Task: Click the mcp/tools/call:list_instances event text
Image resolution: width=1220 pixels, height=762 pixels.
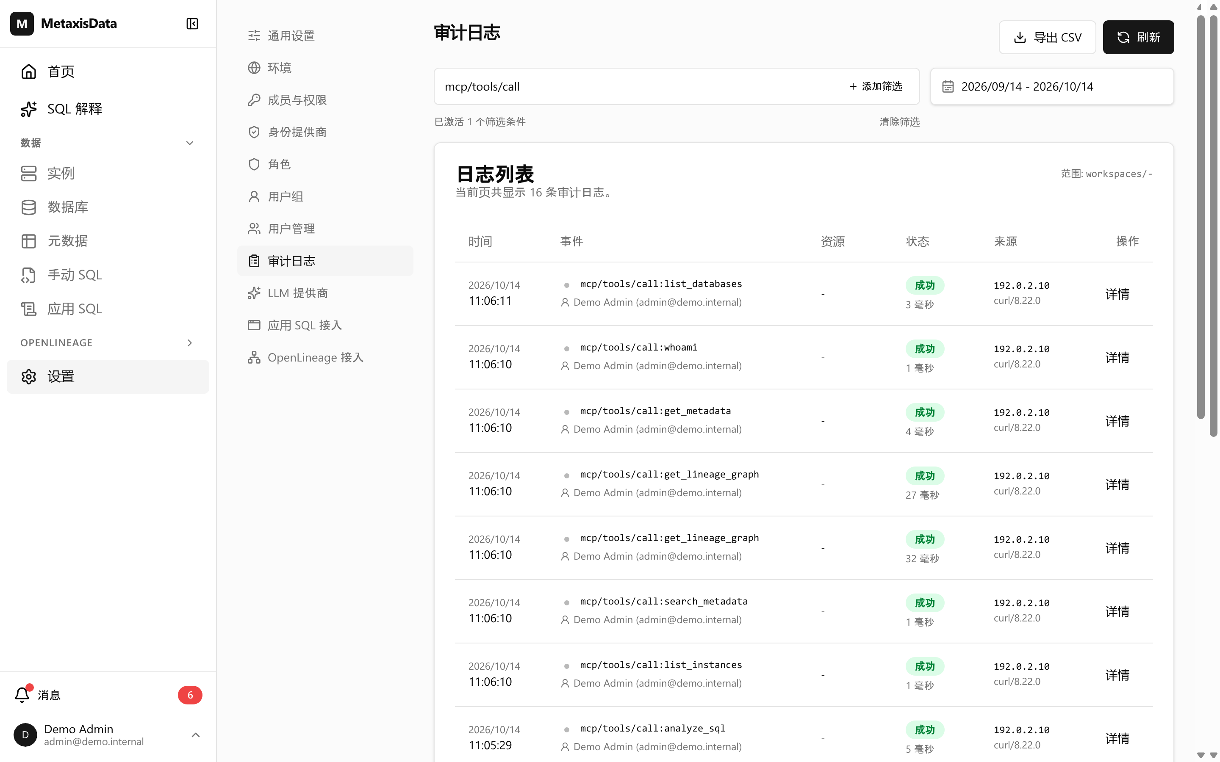Action: click(x=661, y=665)
